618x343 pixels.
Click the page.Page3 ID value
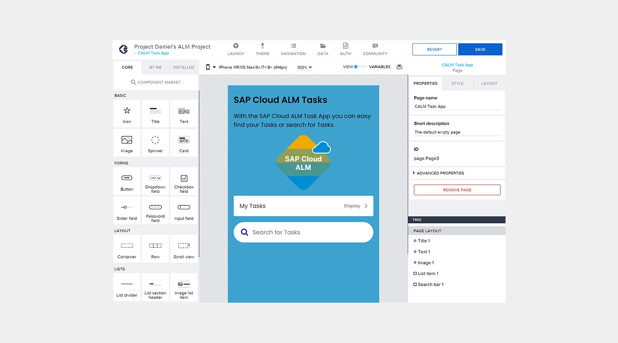[426, 159]
